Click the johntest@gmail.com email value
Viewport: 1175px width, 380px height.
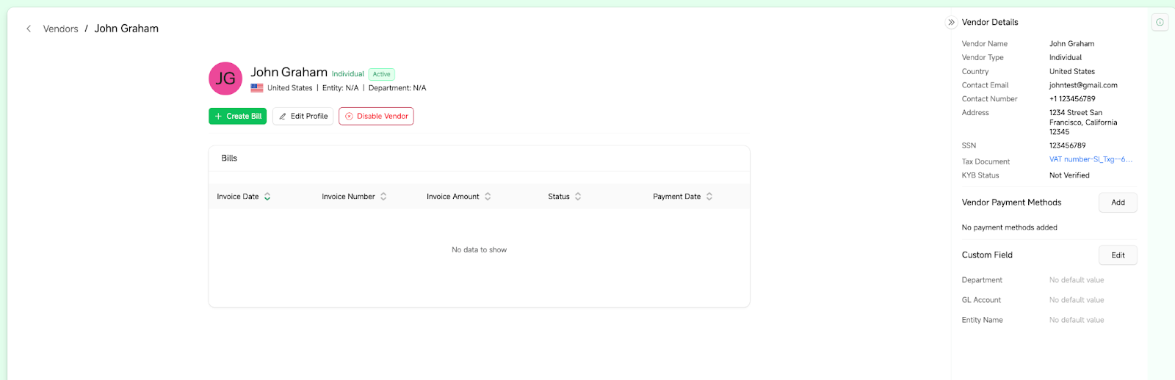1083,85
